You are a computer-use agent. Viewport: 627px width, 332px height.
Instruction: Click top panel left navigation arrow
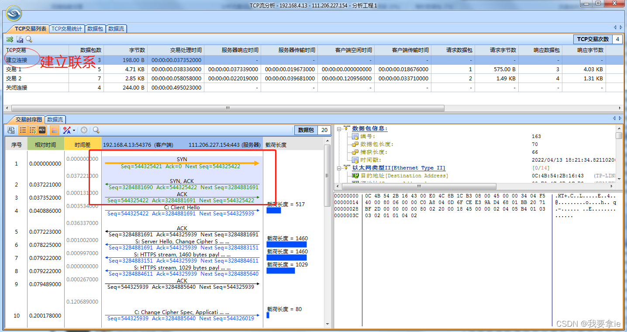pyautogui.click(x=615, y=27)
